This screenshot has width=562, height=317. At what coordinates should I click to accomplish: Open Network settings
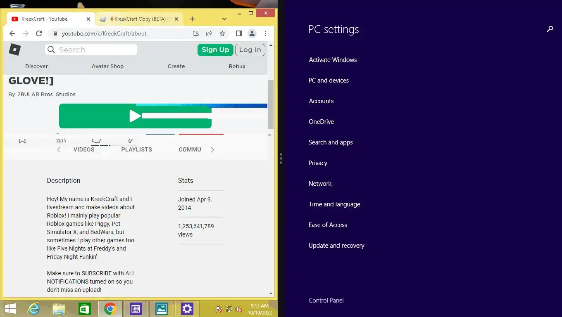[x=320, y=184]
